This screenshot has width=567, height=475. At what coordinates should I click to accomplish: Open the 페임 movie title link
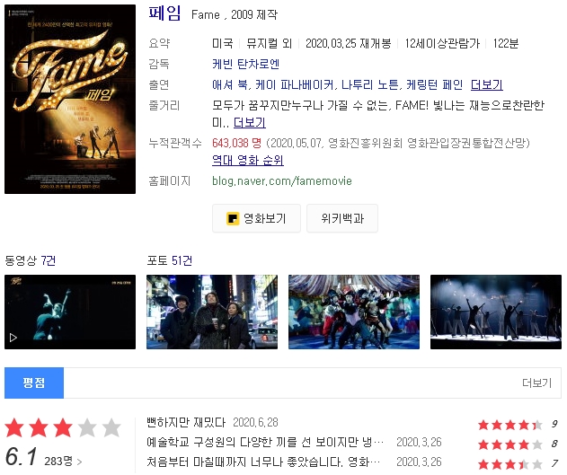[x=164, y=13]
